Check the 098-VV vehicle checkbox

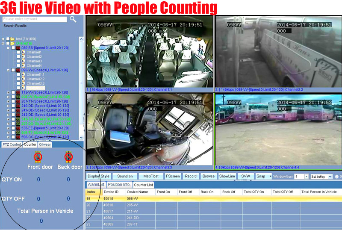click(13, 70)
